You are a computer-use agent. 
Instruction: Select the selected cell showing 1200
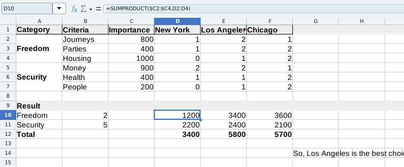click(x=178, y=115)
